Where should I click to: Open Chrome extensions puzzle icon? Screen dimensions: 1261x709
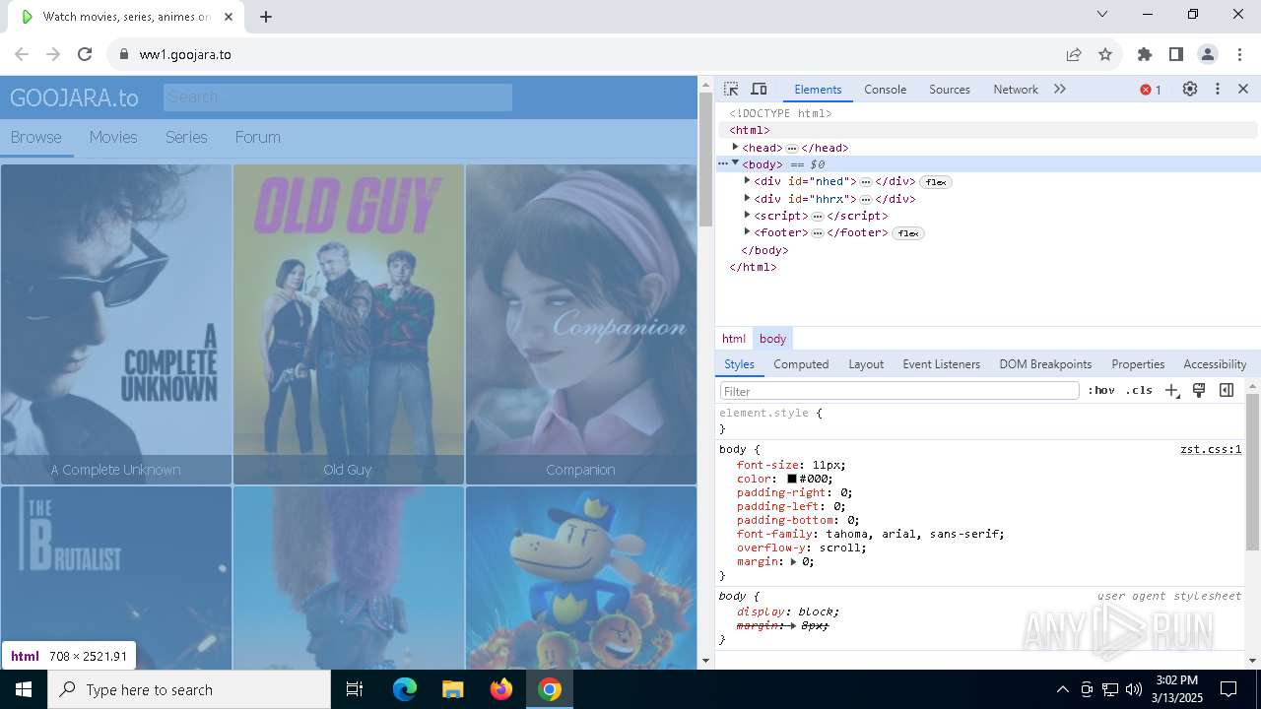(x=1145, y=54)
